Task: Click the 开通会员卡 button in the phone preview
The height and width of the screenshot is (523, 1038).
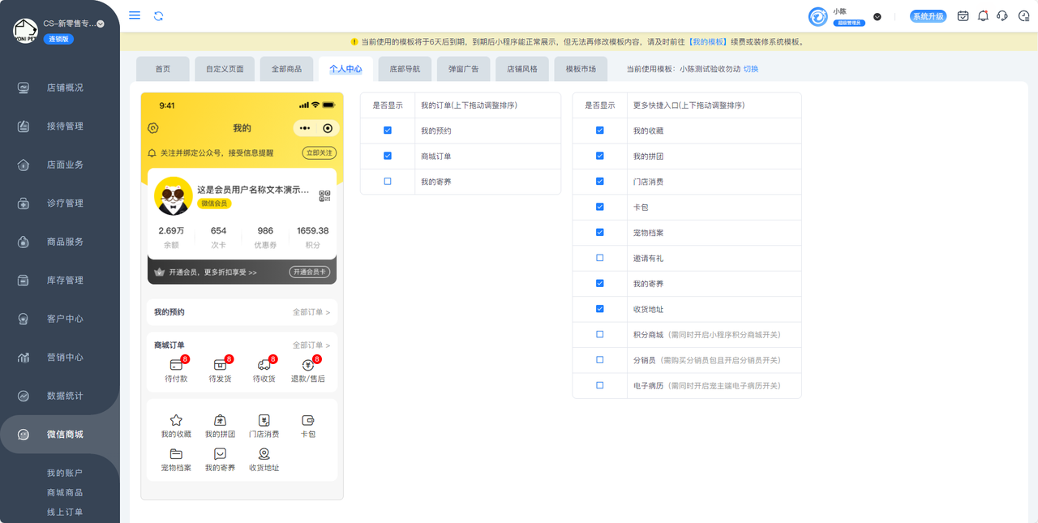Action: [x=310, y=272]
